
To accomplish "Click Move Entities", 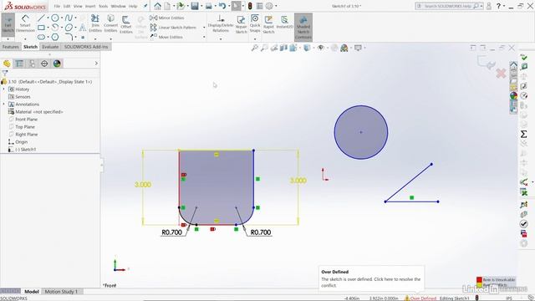I will (x=166, y=37).
